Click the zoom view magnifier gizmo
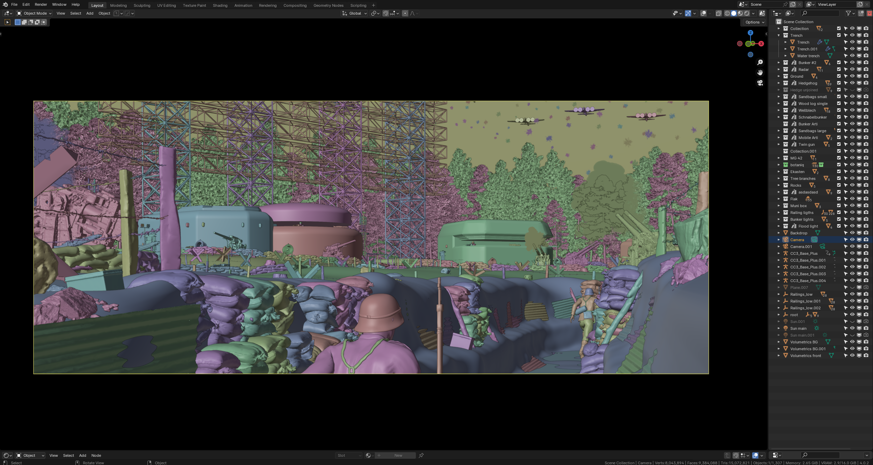Screen dimensions: 873x465 pyautogui.click(x=760, y=62)
